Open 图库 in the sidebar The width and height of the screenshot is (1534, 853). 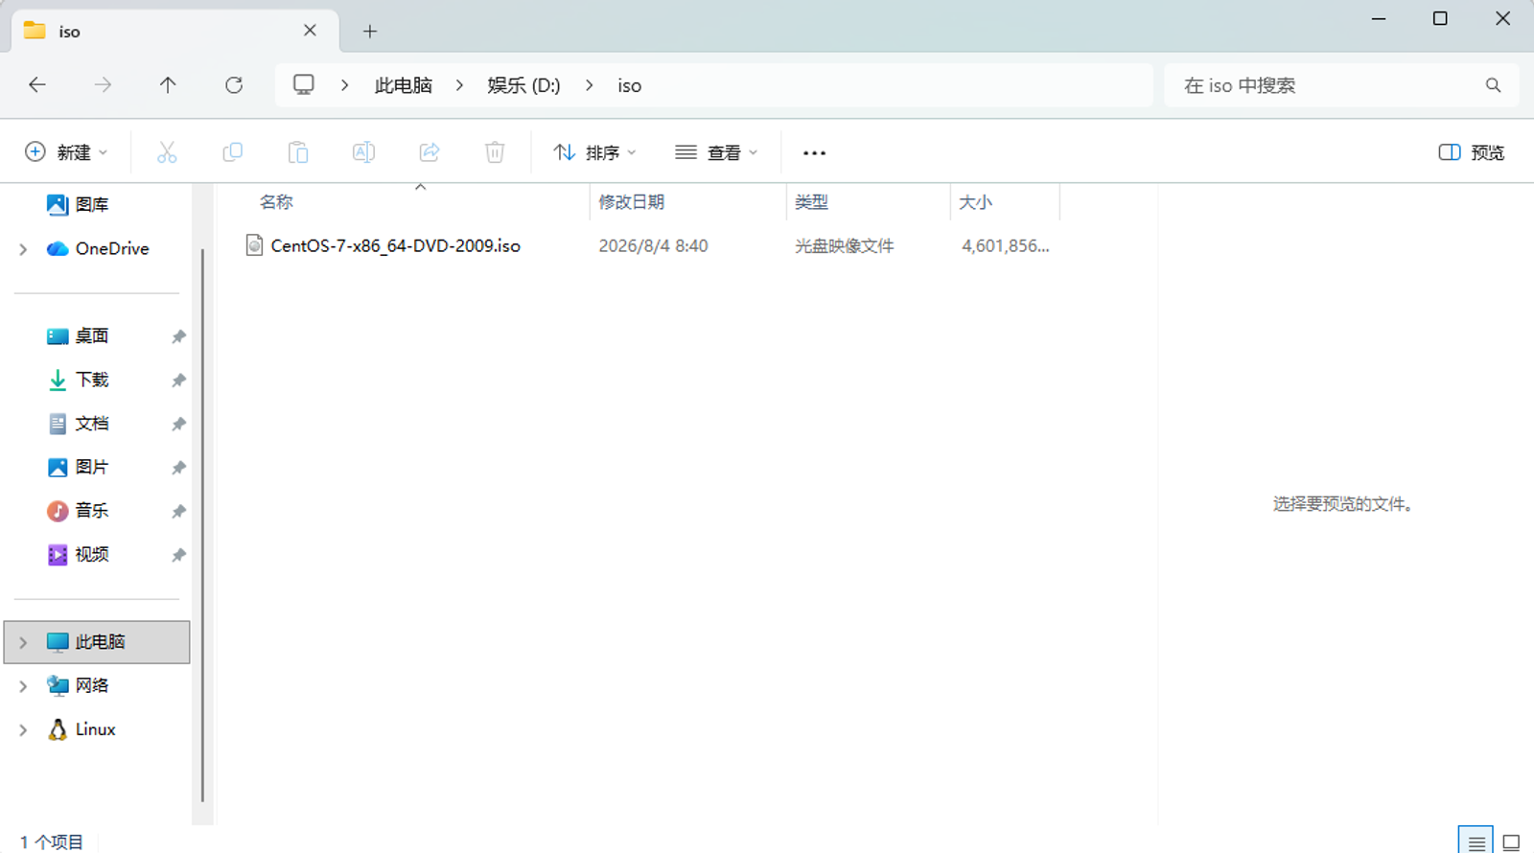[78, 204]
